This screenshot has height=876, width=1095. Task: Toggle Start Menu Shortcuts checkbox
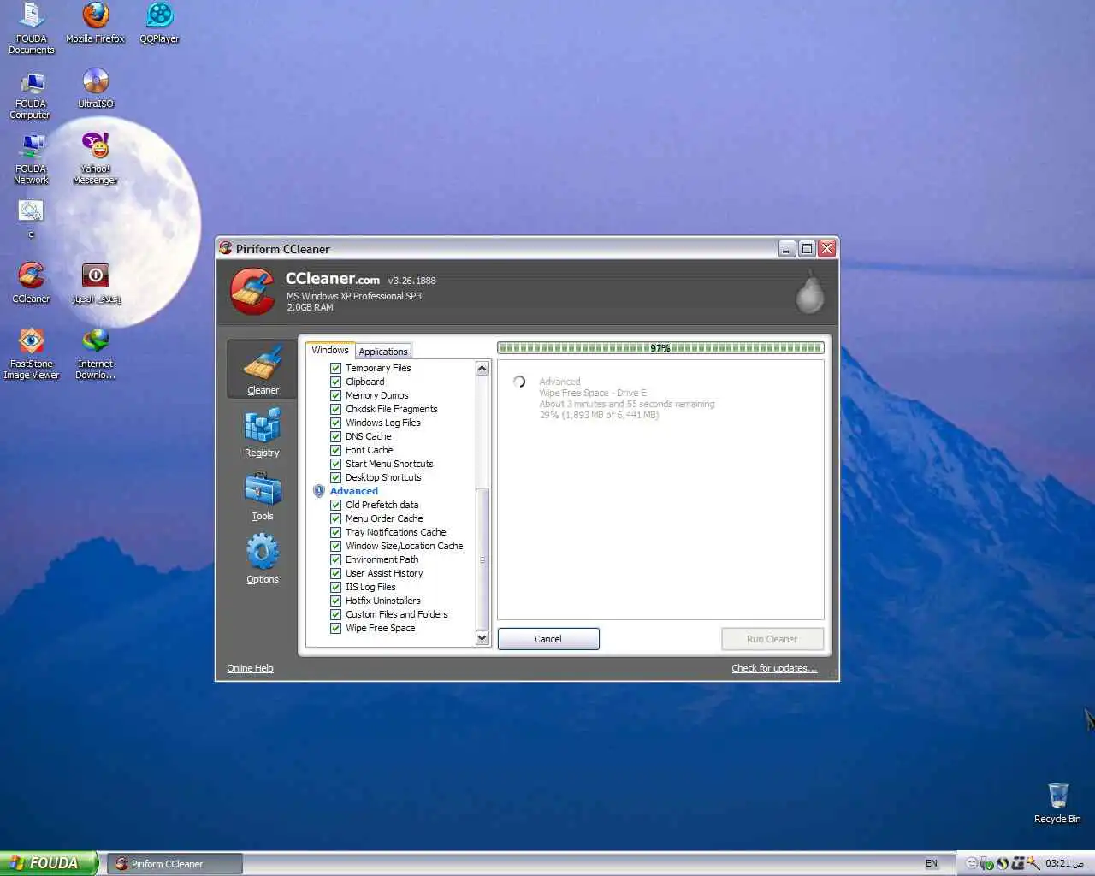[x=336, y=464]
